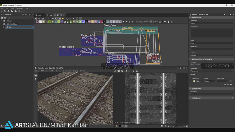Viewport: 235px width, 132px height.
Task: Click the camera snapshot icon in graph toolbar
Action: tap(43, 18)
